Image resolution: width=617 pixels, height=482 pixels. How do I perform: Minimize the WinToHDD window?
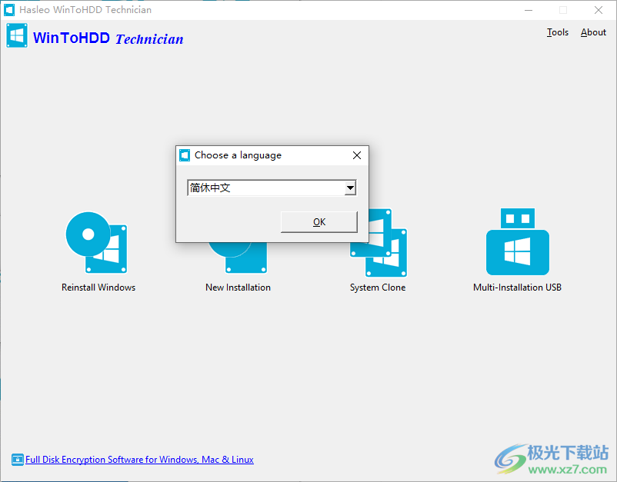(x=529, y=10)
